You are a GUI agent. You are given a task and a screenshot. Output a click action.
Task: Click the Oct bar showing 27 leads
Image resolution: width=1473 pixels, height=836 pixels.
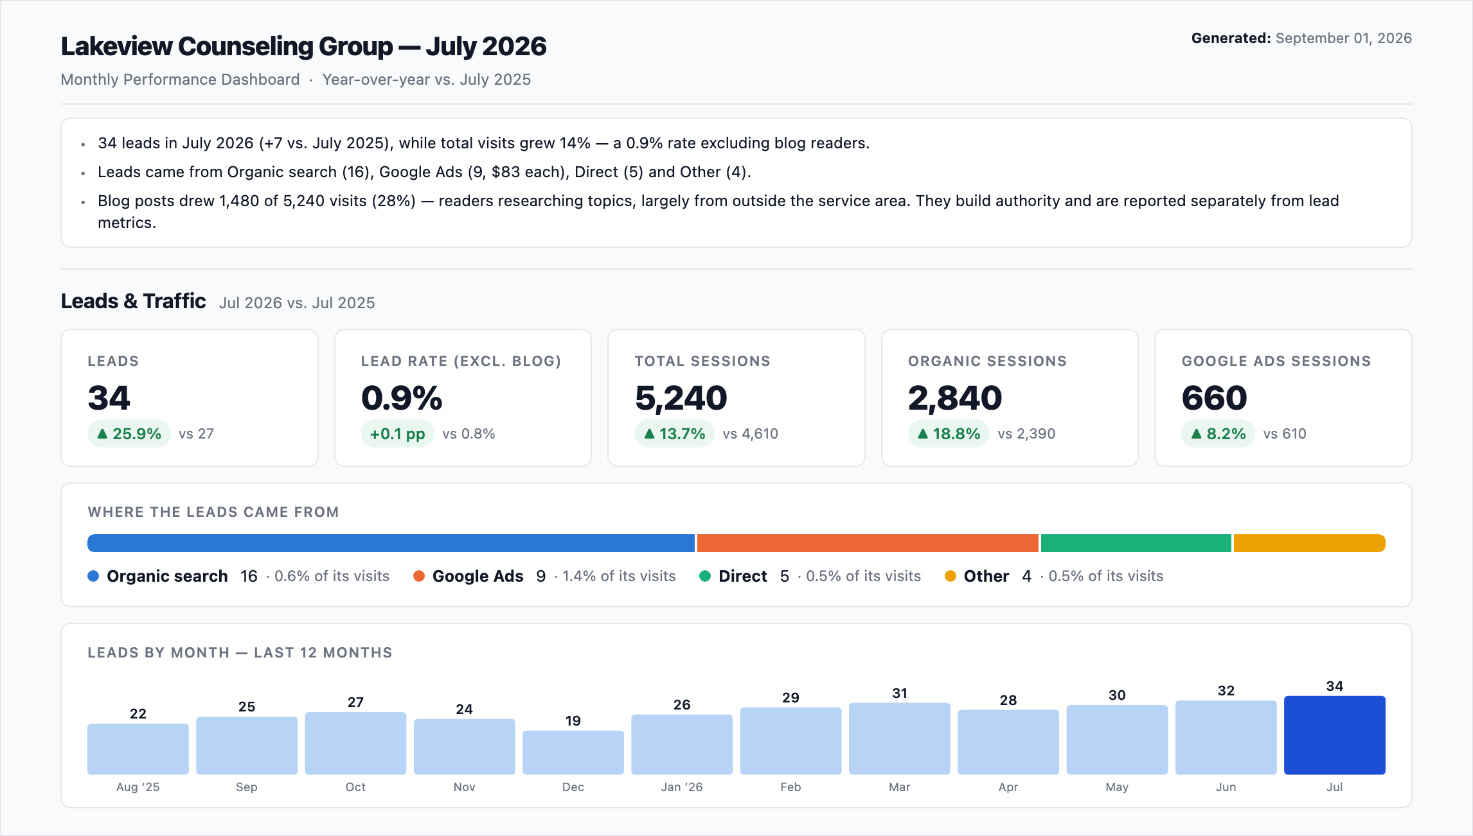point(355,744)
